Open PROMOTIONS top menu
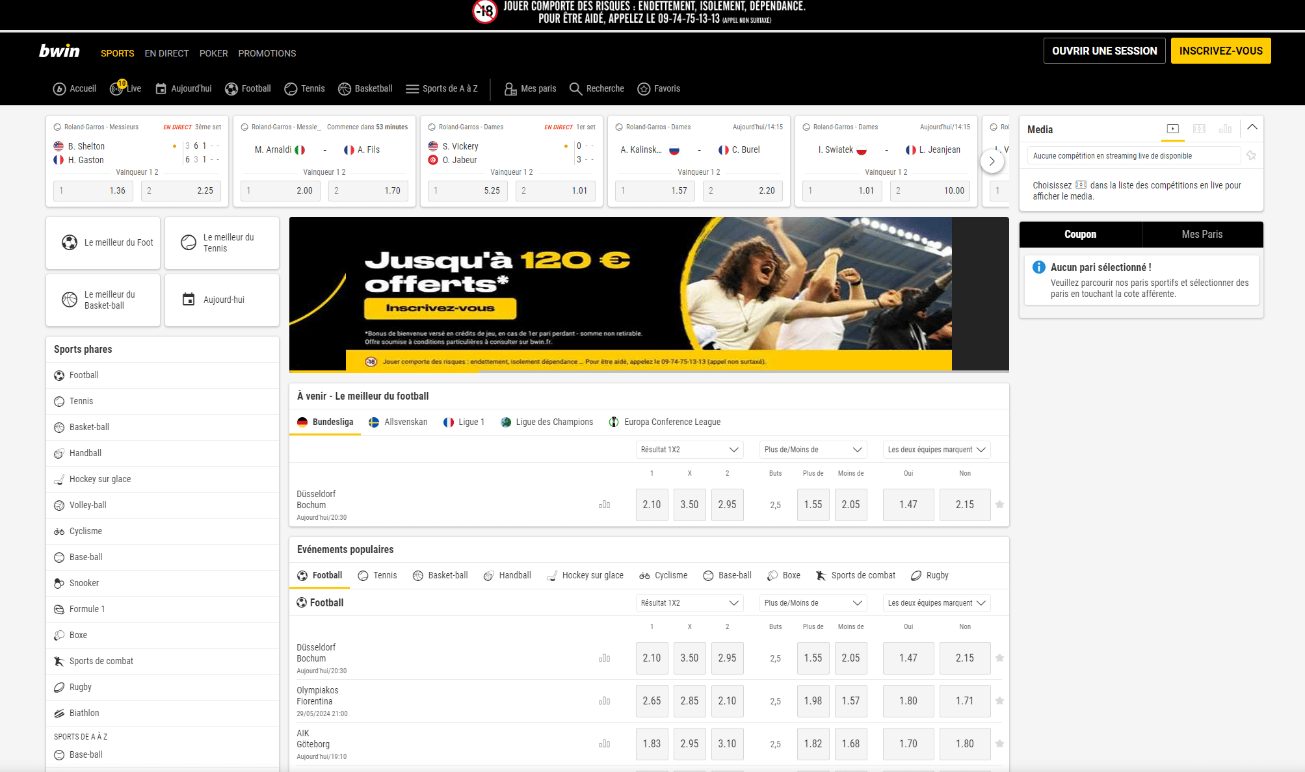1305x772 pixels. [267, 53]
